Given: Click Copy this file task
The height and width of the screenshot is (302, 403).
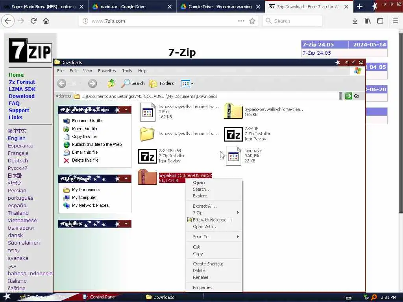Looking at the screenshot, I should (x=84, y=136).
